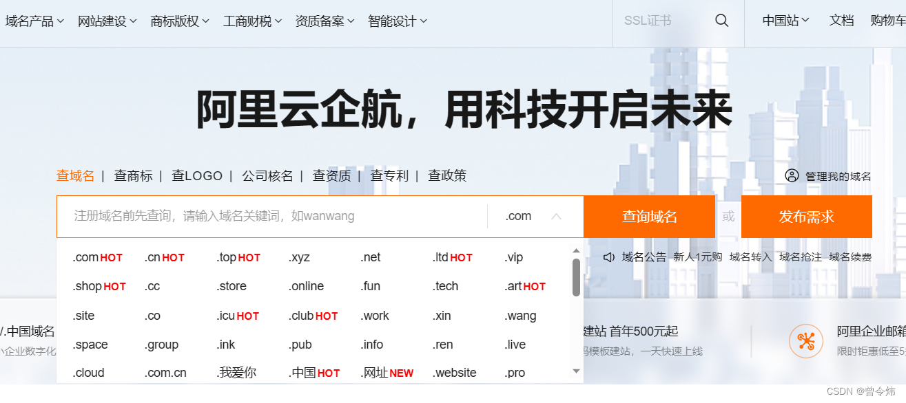Click the person icon beside 管理我的域名
The image size is (906, 403).
point(792,176)
